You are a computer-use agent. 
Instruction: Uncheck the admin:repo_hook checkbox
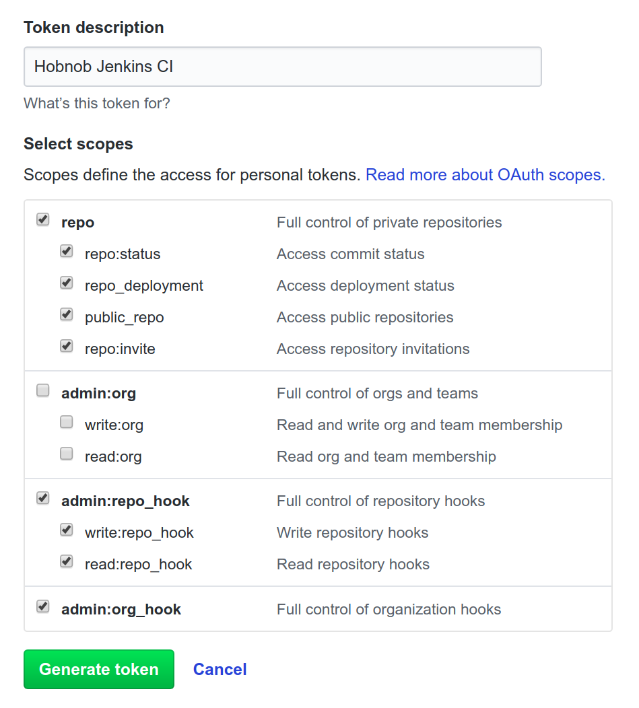(x=43, y=499)
